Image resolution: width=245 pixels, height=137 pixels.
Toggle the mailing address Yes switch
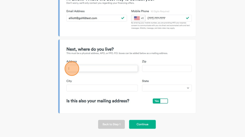point(160,101)
